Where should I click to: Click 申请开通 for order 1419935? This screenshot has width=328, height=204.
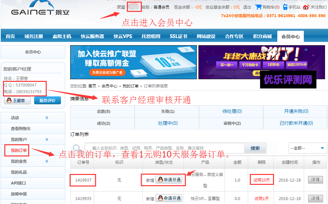(x=169, y=198)
